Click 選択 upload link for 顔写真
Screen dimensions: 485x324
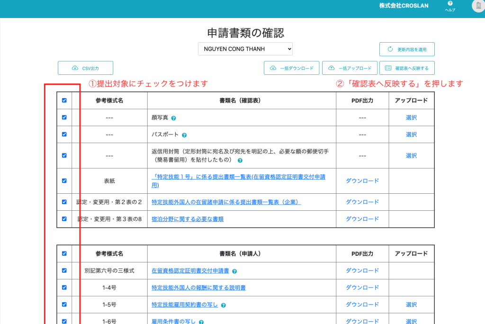coord(412,117)
